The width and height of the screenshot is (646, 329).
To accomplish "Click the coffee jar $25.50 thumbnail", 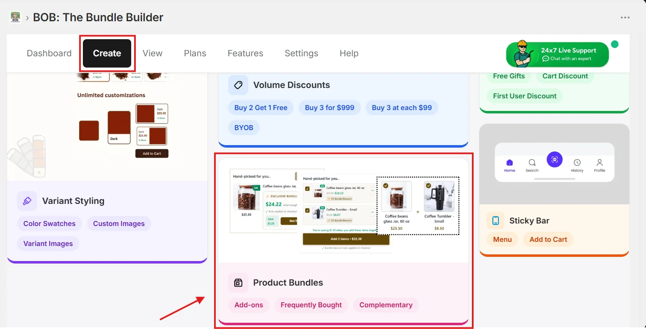I will (246, 198).
